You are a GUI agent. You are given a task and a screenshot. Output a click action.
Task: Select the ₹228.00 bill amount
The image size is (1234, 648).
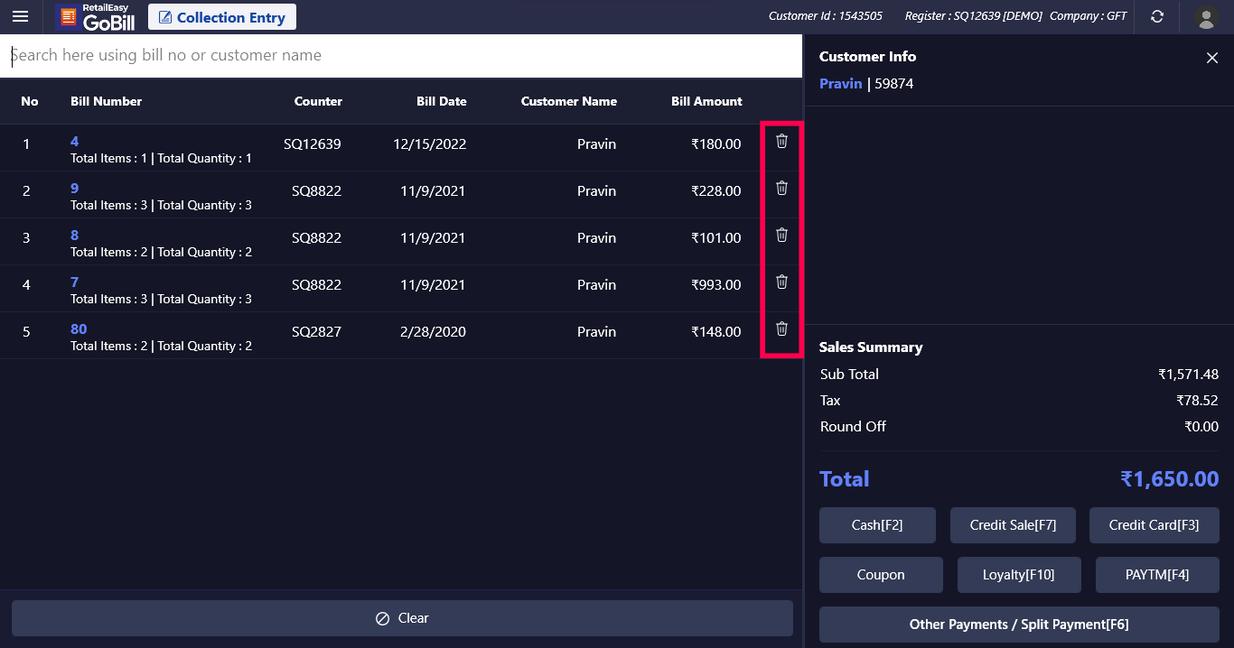coord(716,191)
